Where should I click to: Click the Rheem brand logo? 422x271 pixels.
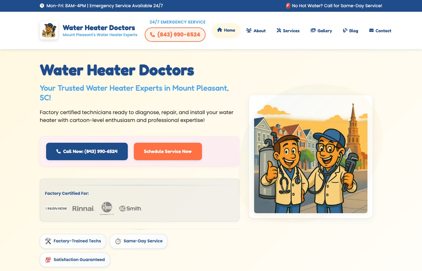(x=107, y=208)
